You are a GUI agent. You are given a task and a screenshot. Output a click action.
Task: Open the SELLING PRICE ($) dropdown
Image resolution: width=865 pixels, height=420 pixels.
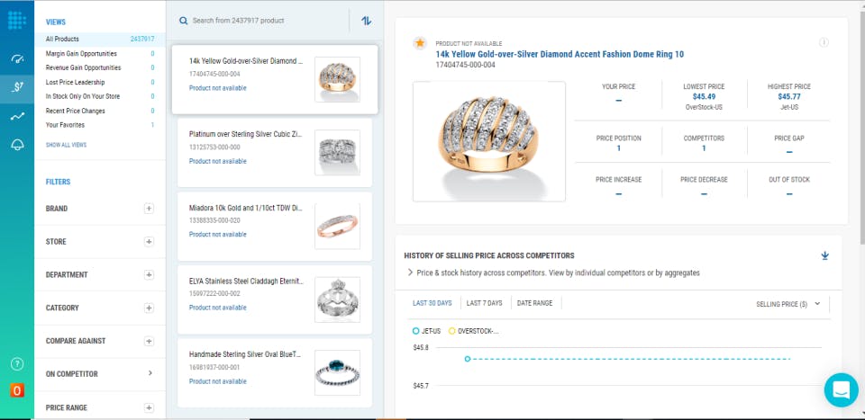(x=787, y=304)
